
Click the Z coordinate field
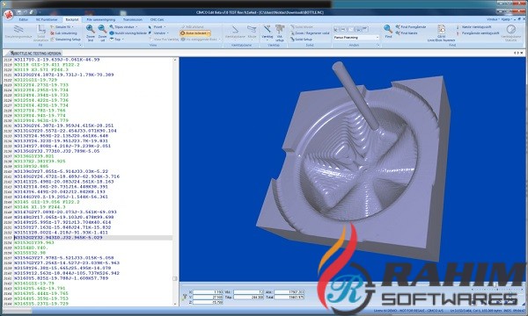tap(208, 302)
